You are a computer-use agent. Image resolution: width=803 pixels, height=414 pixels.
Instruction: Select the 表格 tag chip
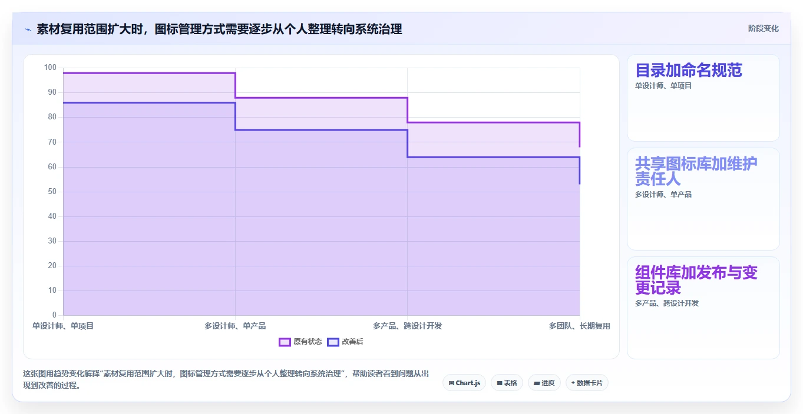tap(507, 383)
